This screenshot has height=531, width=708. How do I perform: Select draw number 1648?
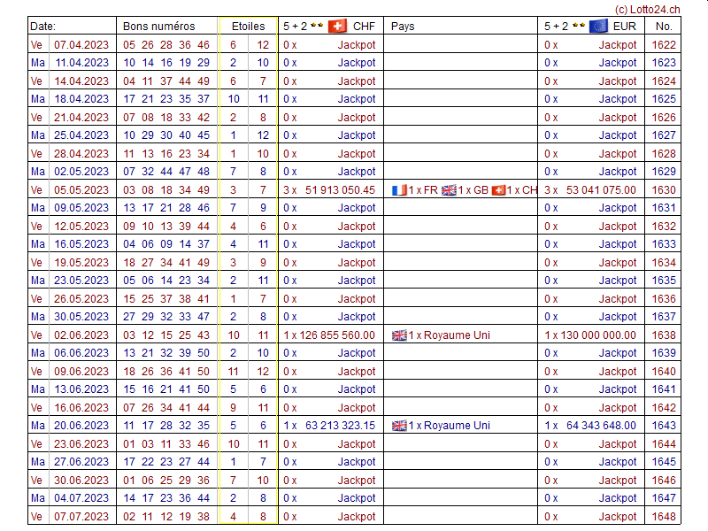663,517
